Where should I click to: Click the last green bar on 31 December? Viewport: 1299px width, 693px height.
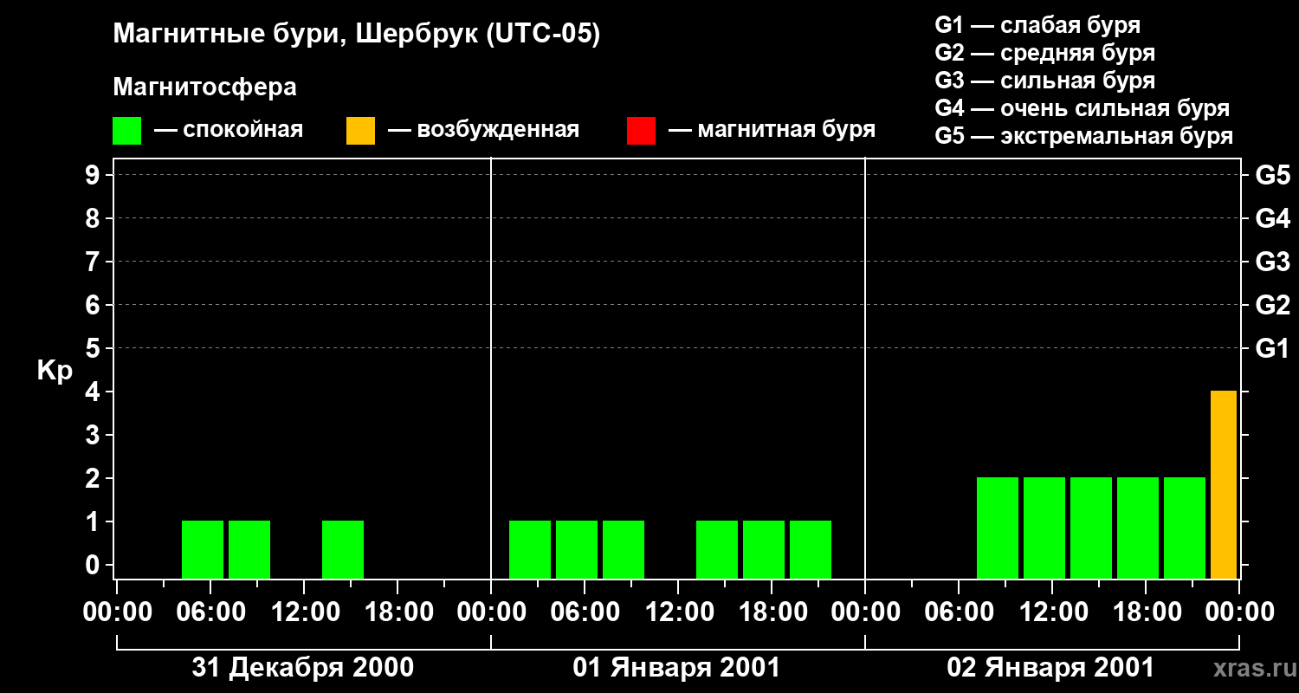(343, 549)
